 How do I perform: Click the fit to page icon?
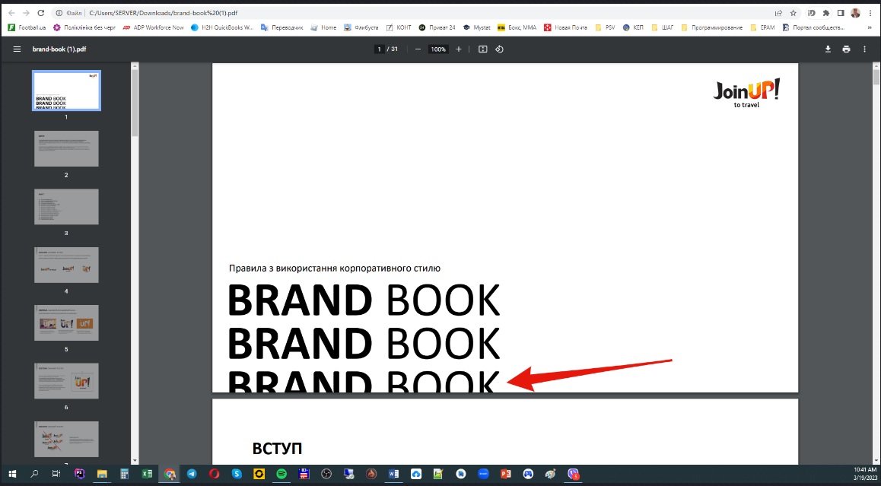[482, 49]
